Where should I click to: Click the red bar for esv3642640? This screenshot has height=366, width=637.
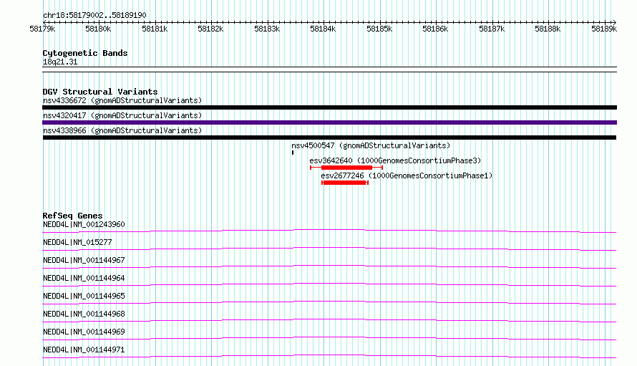click(346, 168)
